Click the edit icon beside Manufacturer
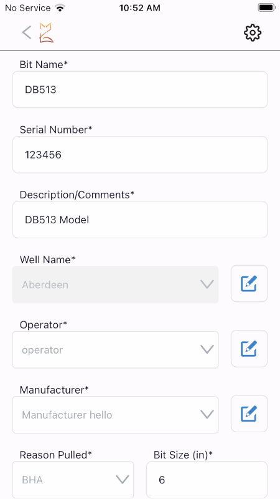Screen dimensions: 280x499 [x=250, y=414]
